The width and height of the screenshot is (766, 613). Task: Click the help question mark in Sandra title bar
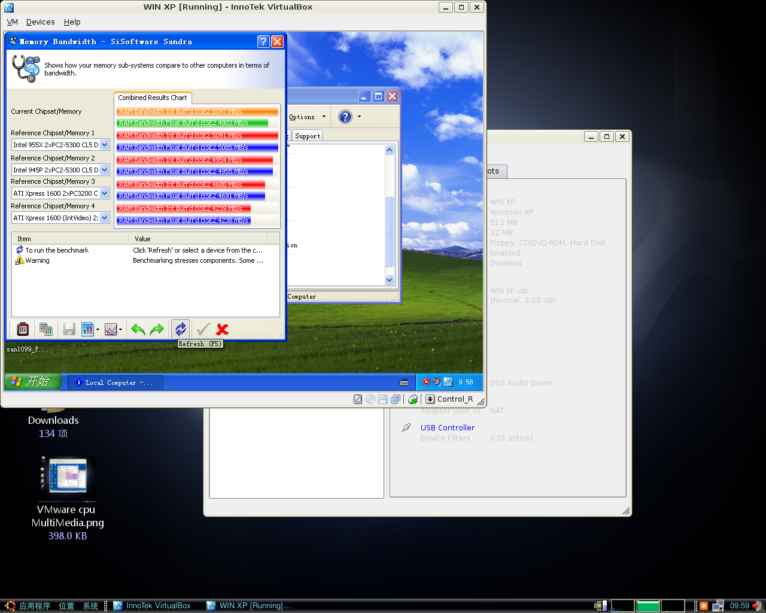[263, 41]
